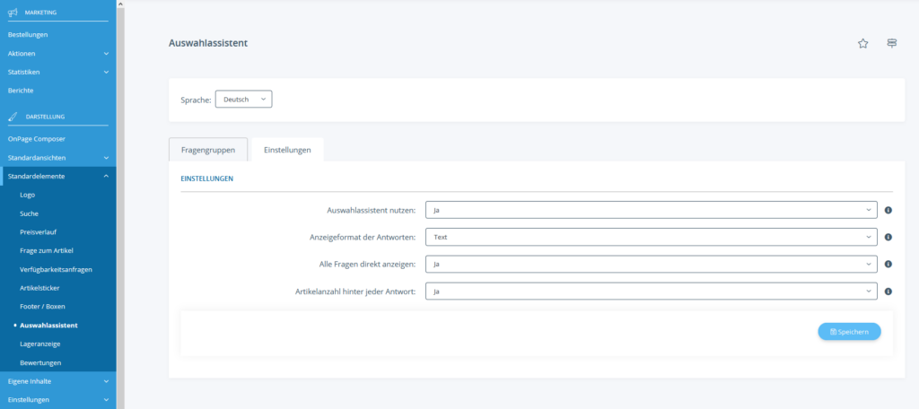The height and width of the screenshot is (409, 919).
Task: Click the Marketing megaphone icon
Action: (x=13, y=13)
